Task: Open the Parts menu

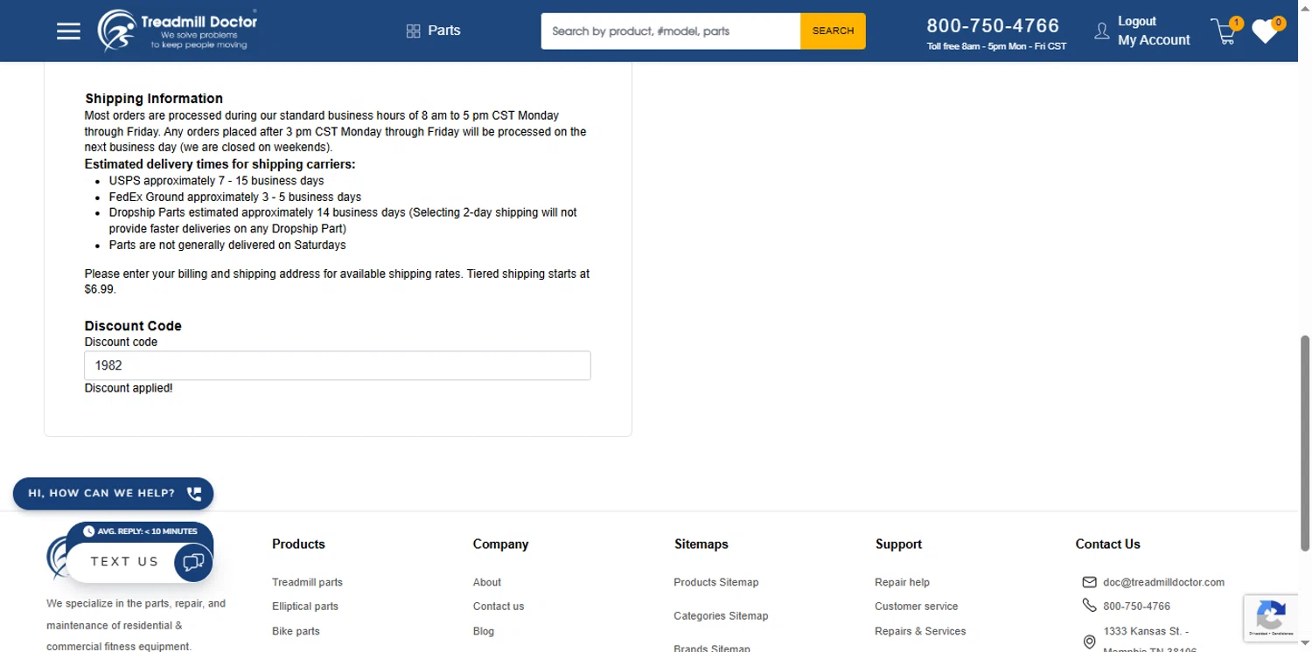Action: click(x=444, y=31)
